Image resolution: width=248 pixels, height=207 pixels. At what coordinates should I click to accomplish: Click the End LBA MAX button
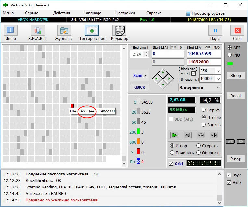(x=217, y=47)
